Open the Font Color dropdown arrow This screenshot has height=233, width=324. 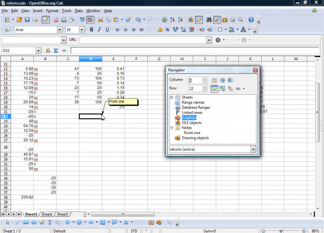[x=249, y=29]
